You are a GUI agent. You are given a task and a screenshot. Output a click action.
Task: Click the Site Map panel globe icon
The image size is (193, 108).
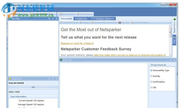(x=10, y=18)
